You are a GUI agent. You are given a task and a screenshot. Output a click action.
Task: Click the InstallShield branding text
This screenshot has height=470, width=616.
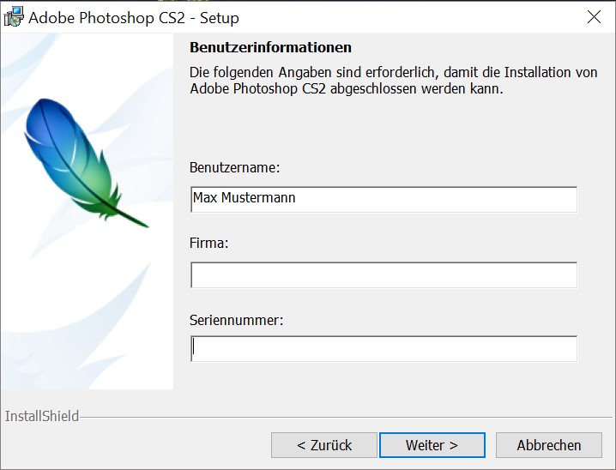(42, 416)
